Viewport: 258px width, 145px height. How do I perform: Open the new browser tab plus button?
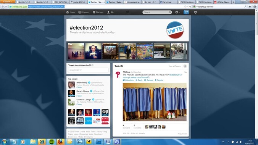(233, 2)
